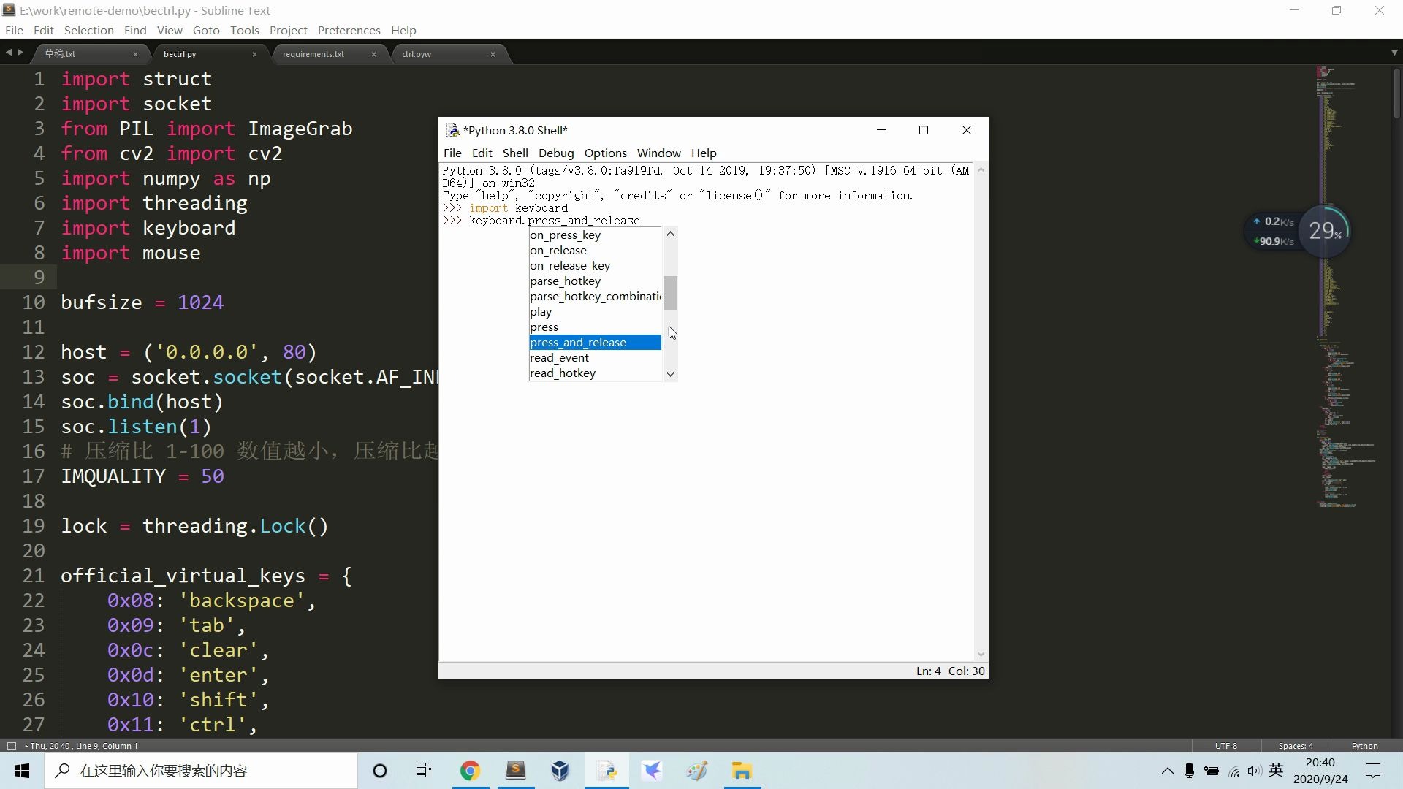This screenshot has width=1403, height=789.
Task: Open the Python syntax selector in status bar
Action: (1364, 746)
